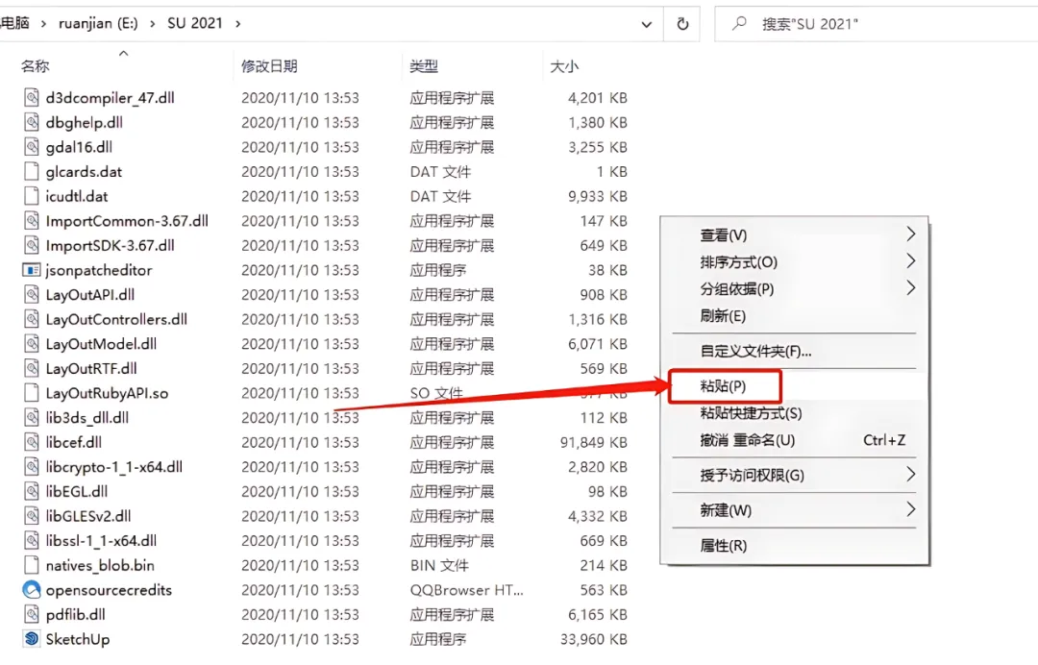Click the libcef.dll file icon
Image resolution: width=1038 pixels, height=665 pixels.
coord(31,442)
